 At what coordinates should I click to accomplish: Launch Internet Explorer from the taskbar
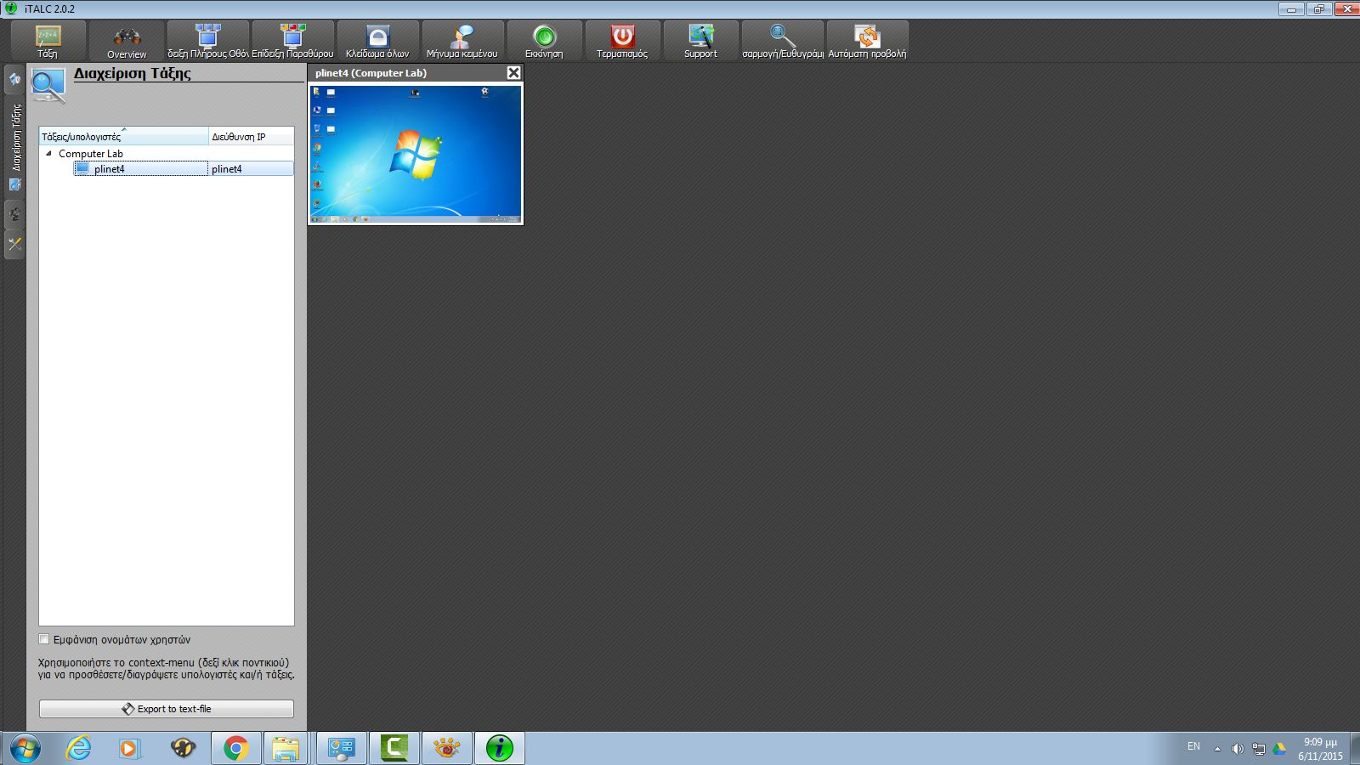tap(78, 748)
